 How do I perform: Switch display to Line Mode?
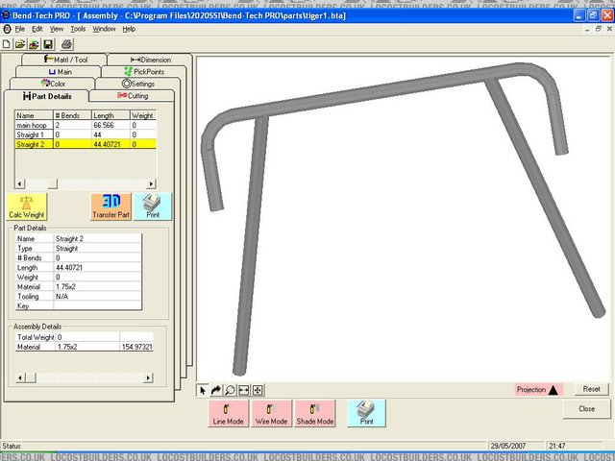click(x=229, y=413)
